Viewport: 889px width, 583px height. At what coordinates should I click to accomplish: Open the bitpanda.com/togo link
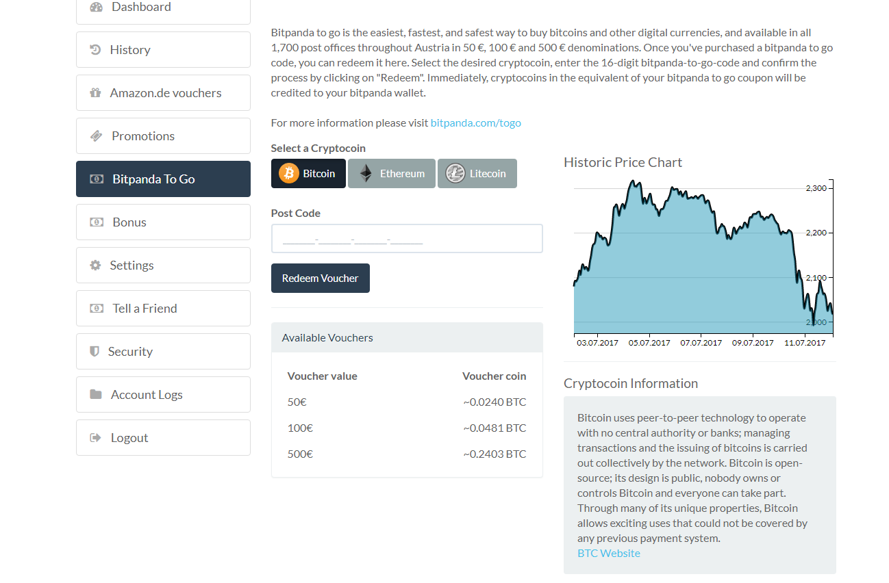476,123
